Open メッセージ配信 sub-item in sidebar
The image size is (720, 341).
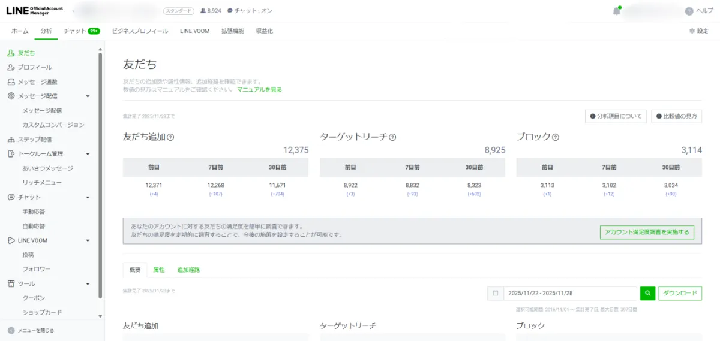pyautogui.click(x=42, y=110)
